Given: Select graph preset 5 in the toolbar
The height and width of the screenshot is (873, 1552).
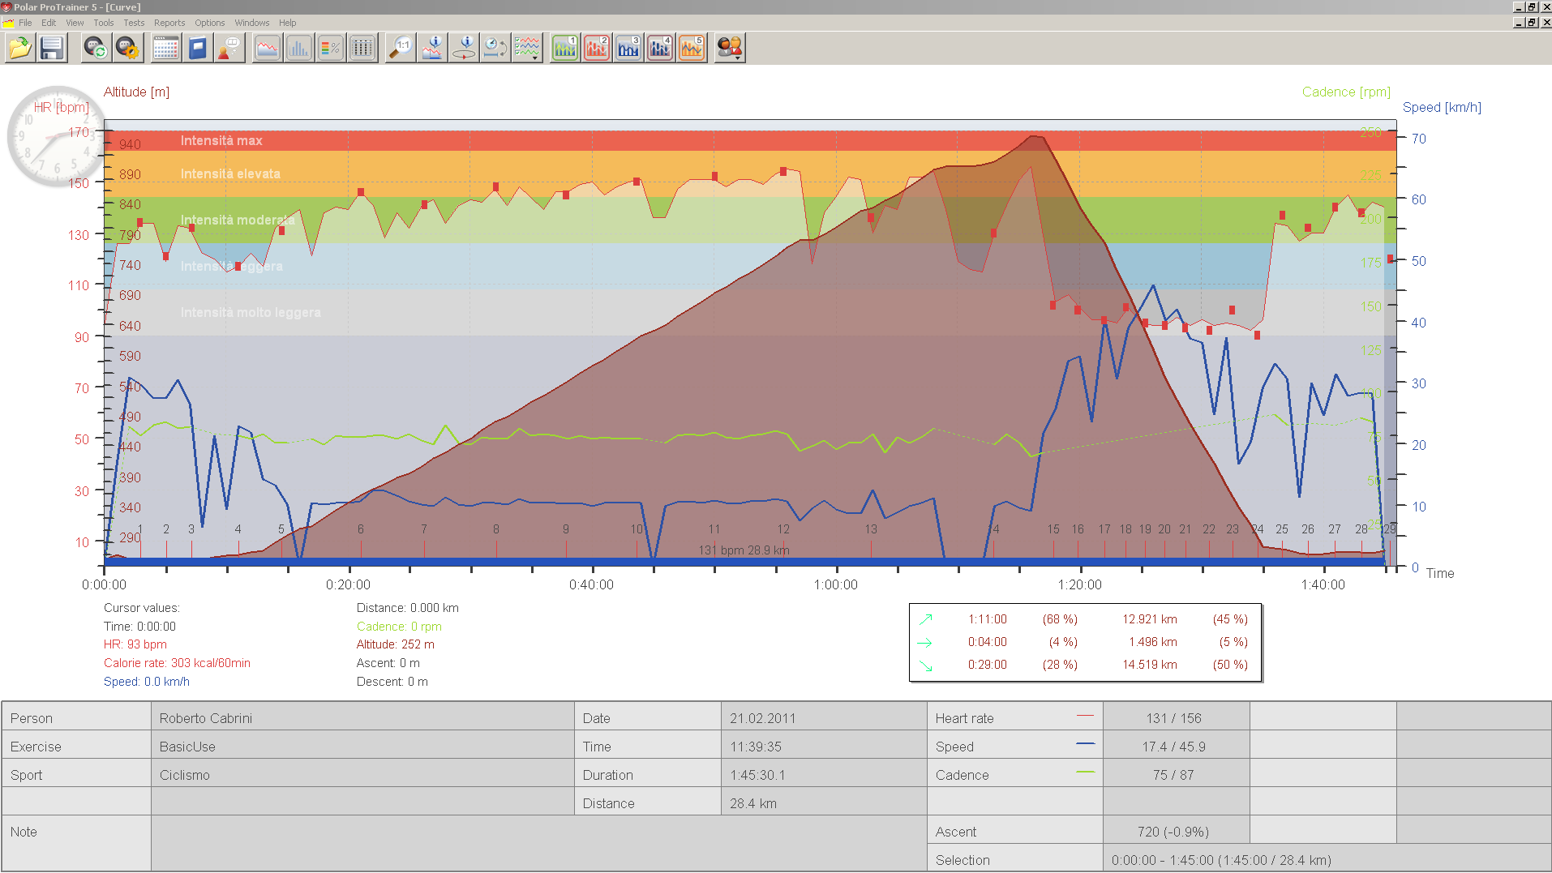Looking at the screenshot, I should (x=692, y=49).
